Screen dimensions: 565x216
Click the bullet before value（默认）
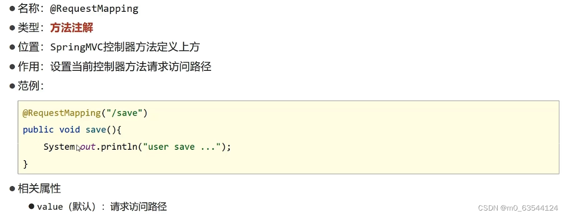tap(31, 206)
